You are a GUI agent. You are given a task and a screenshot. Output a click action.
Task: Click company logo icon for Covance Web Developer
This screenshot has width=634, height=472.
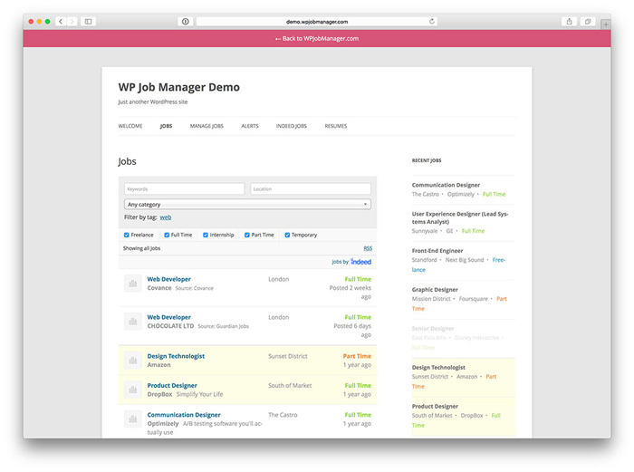(x=132, y=284)
